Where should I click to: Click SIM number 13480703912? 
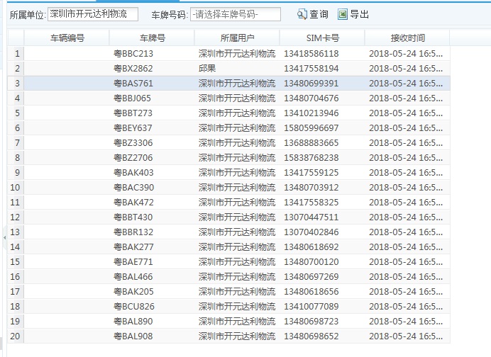(x=311, y=188)
